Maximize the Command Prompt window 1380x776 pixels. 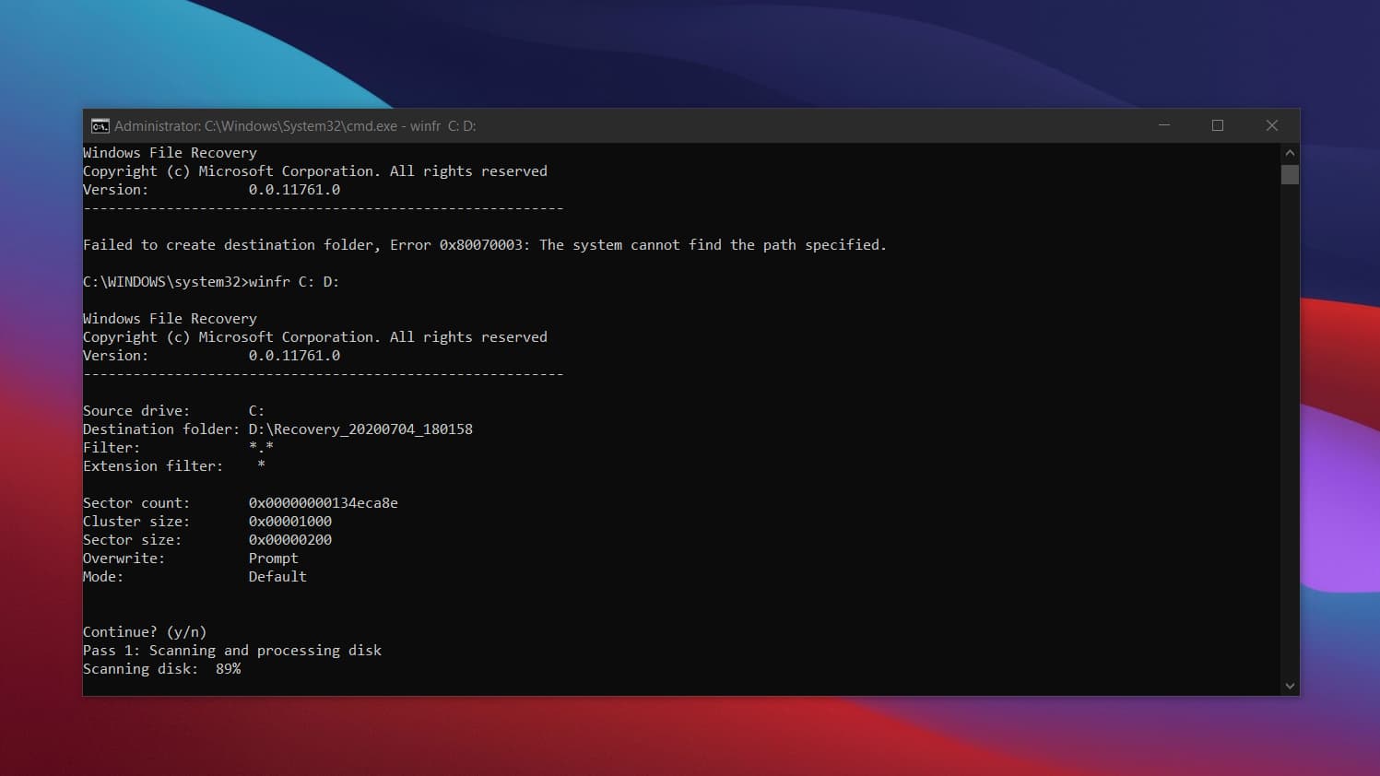1218,125
